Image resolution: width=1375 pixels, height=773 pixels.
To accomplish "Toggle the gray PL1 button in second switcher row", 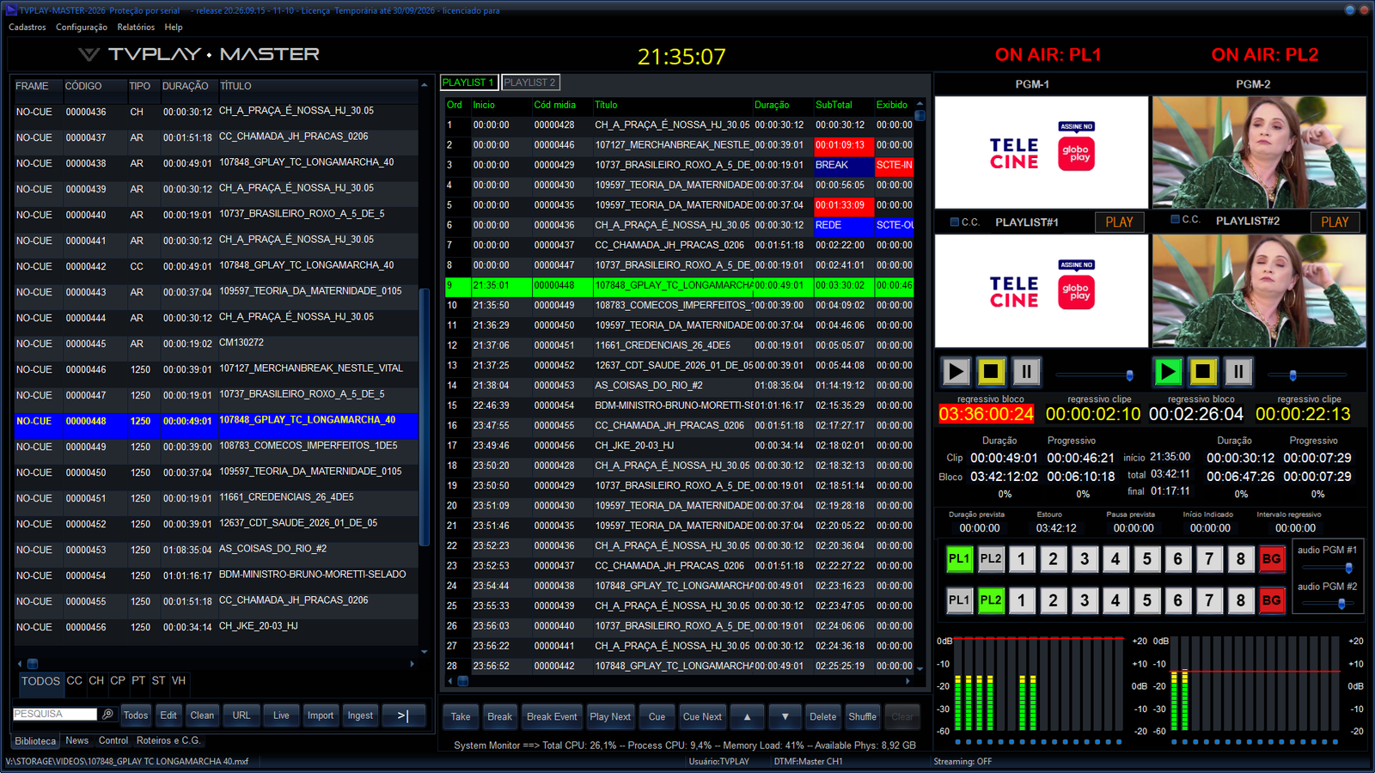I will (x=959, y=600).
